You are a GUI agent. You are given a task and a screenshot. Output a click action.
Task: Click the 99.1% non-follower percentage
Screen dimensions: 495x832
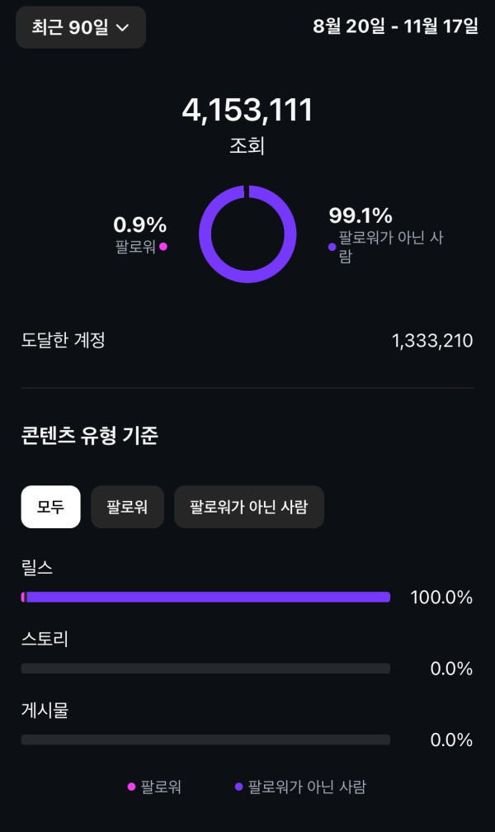point(361,215)
